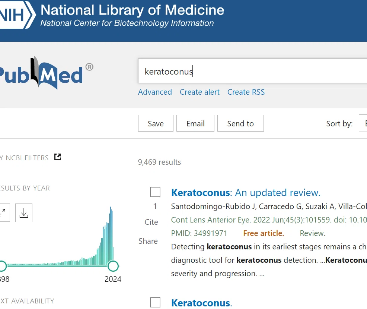Click the Create RSS link
The image size is (367, 309).
246,92
